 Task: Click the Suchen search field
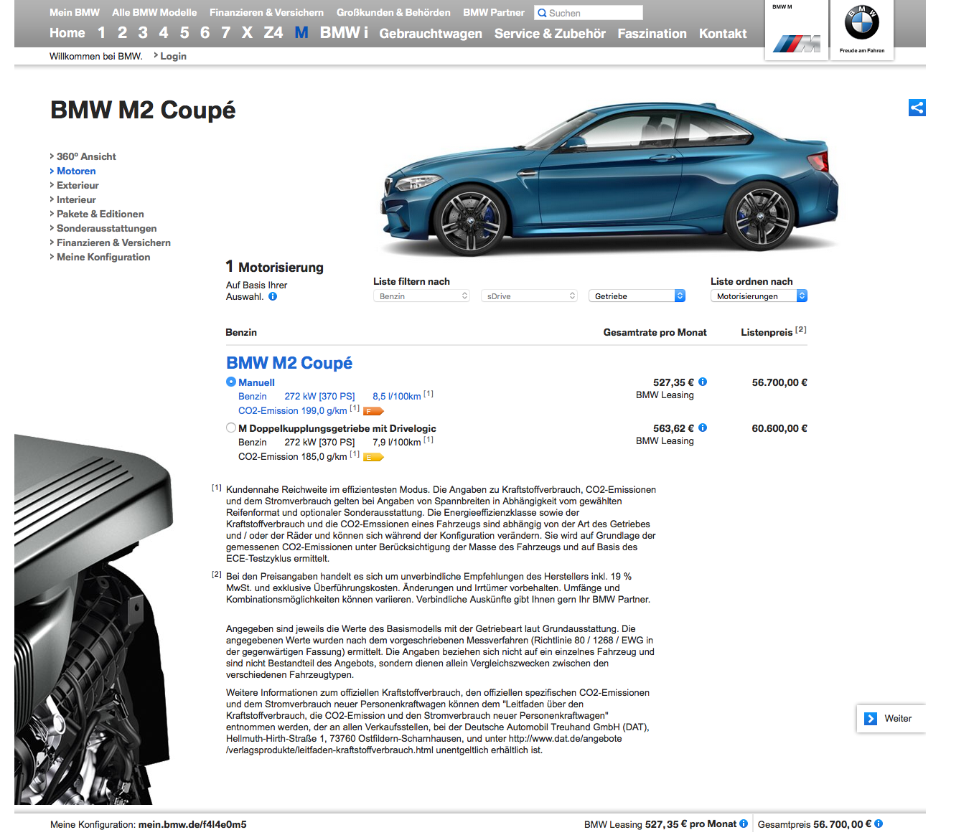coord(589,13)
